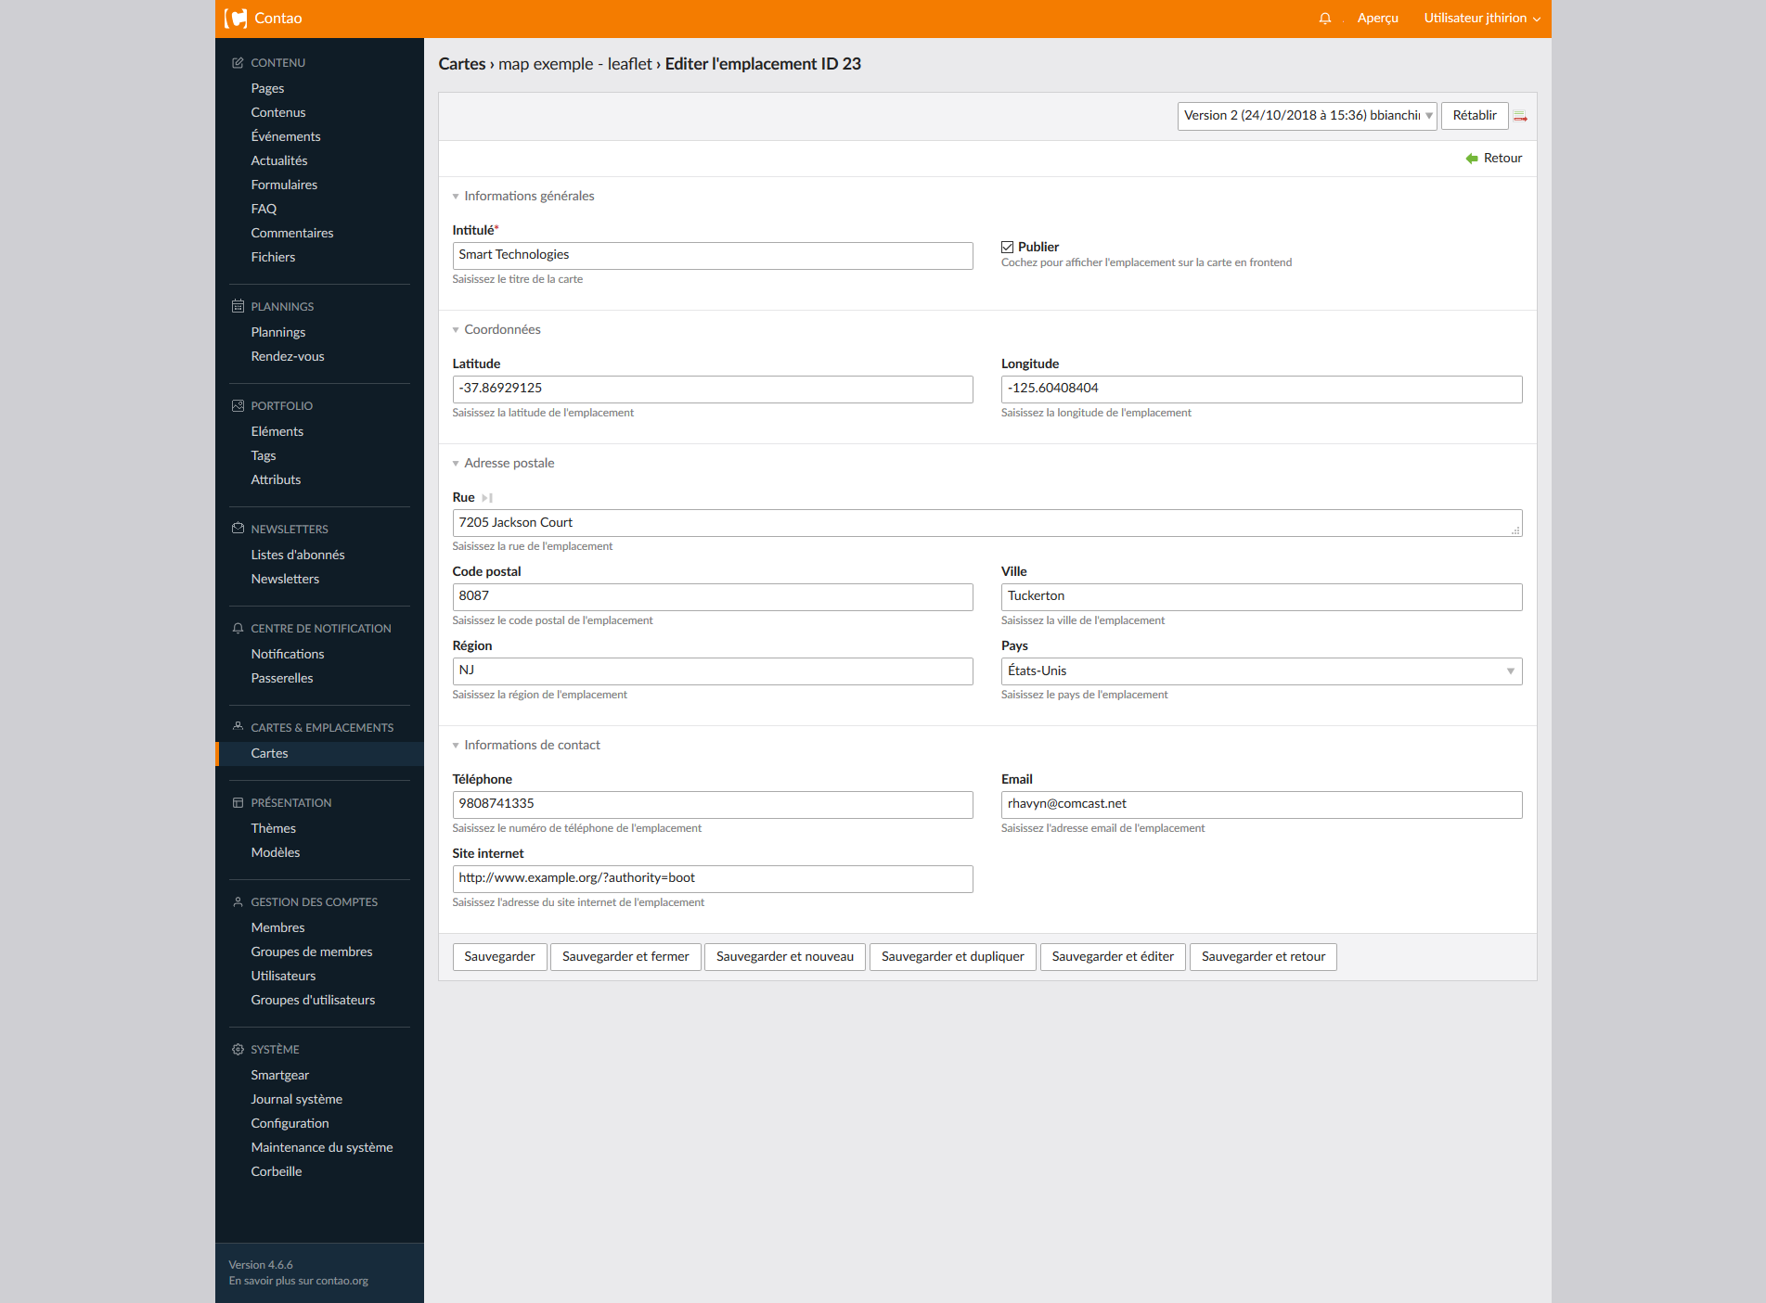Image resolution: width=1766 pixels, height=1303 pixels.
Task: Open the Utilisateur jthirion user menu
Action: 1482,19
